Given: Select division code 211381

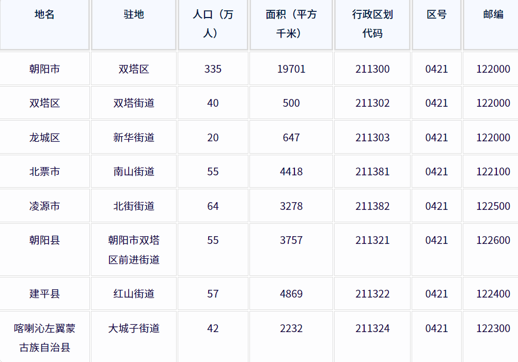Looking at the screenshot, I should [372, 172].
